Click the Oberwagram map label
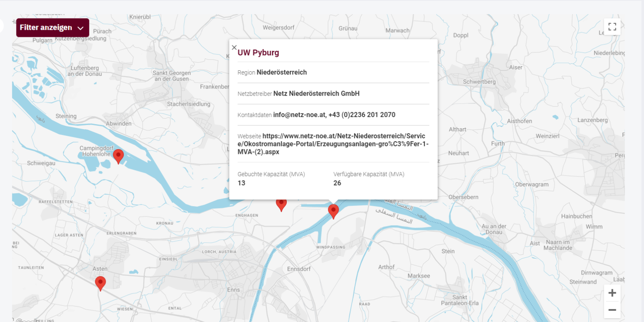Image resolution: width=644 pixels, height=322 pixels. coord(532,184)
